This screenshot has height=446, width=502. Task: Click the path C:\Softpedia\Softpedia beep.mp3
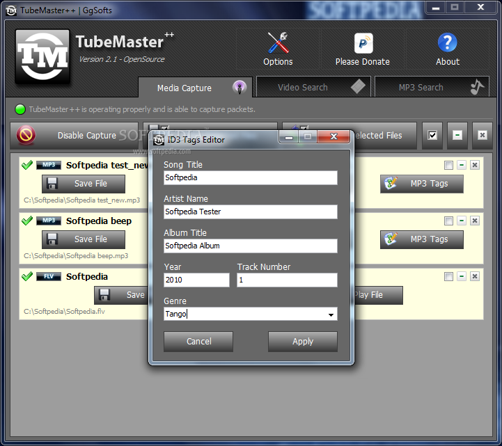tap(76, 255)
